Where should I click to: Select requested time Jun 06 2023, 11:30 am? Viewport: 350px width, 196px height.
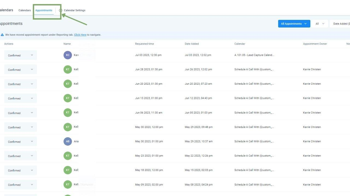[149, 113]
